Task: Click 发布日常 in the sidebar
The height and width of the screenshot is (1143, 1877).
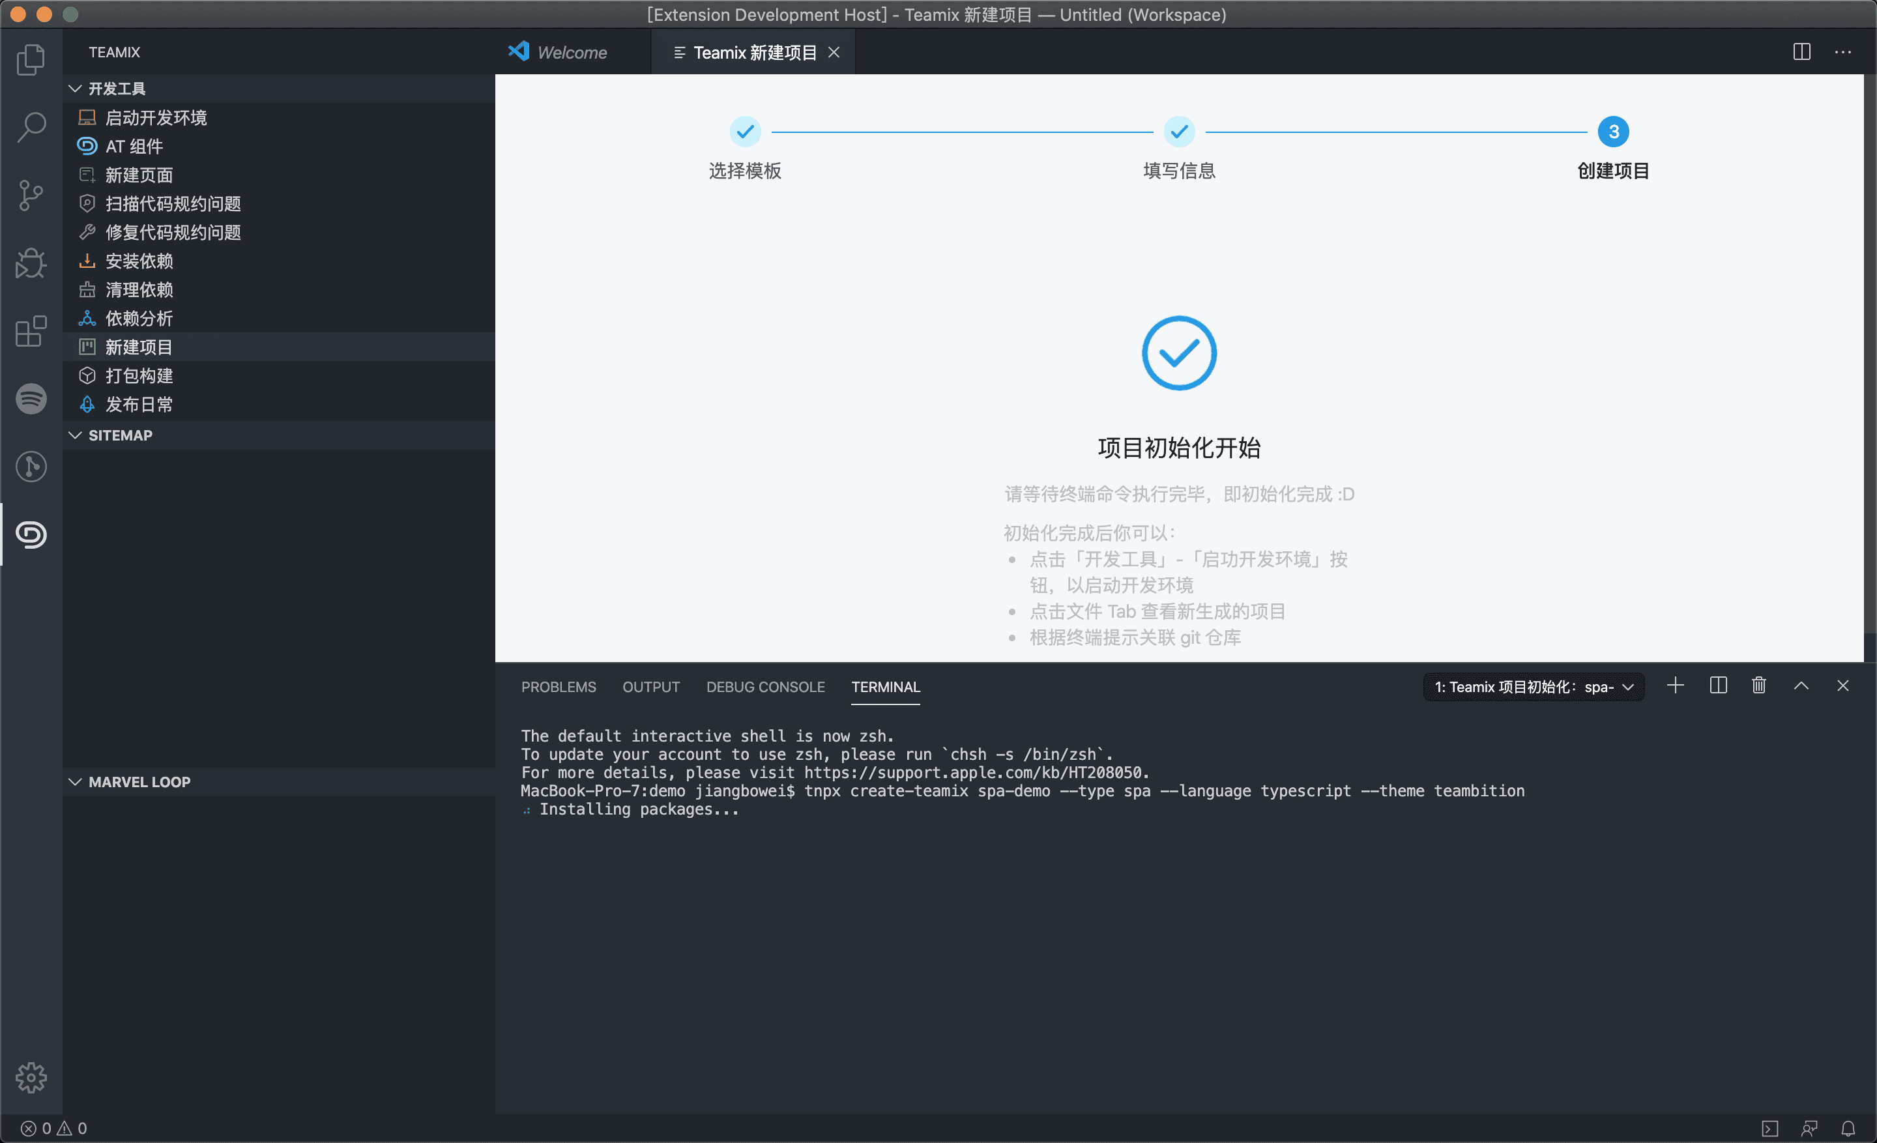Action: (x=279, y=405)
